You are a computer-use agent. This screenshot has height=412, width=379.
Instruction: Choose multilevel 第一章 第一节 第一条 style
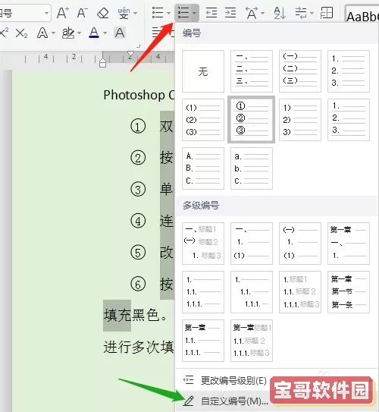click(349, 292)
